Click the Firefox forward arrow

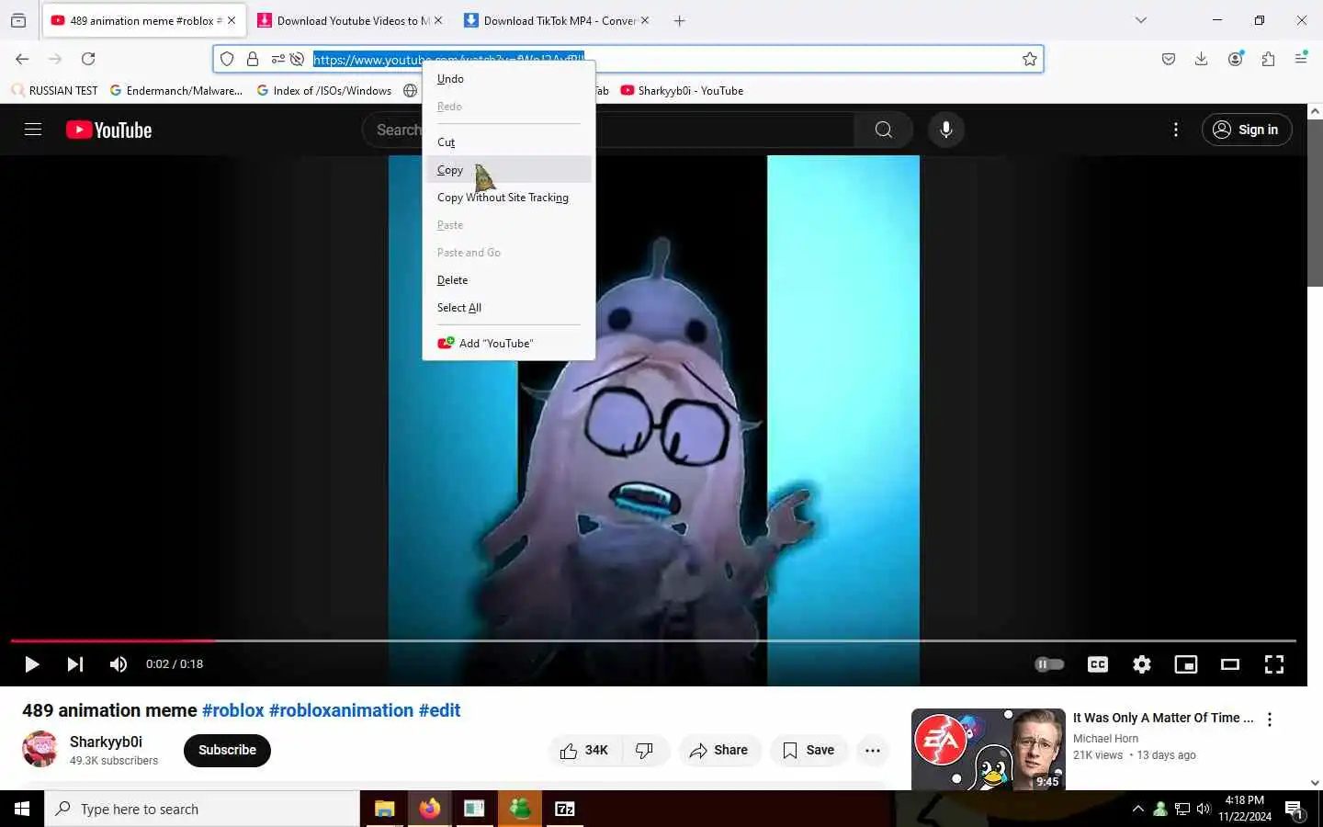point(55,59)
